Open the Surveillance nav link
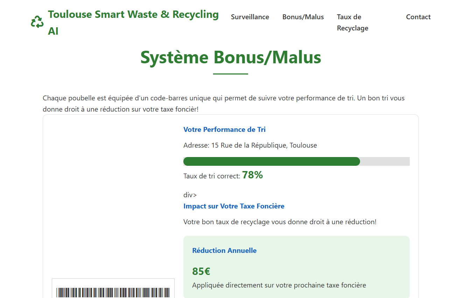The image size is (457, 298). pyautogui.click(x=250, y=17)
